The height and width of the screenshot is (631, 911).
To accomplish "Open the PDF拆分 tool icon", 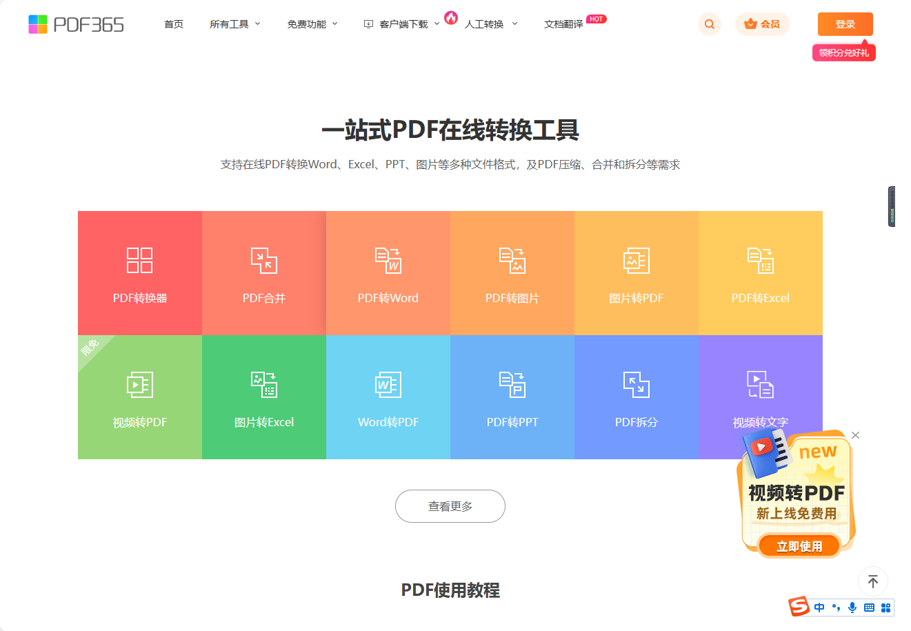I will (x=637, y=385).
